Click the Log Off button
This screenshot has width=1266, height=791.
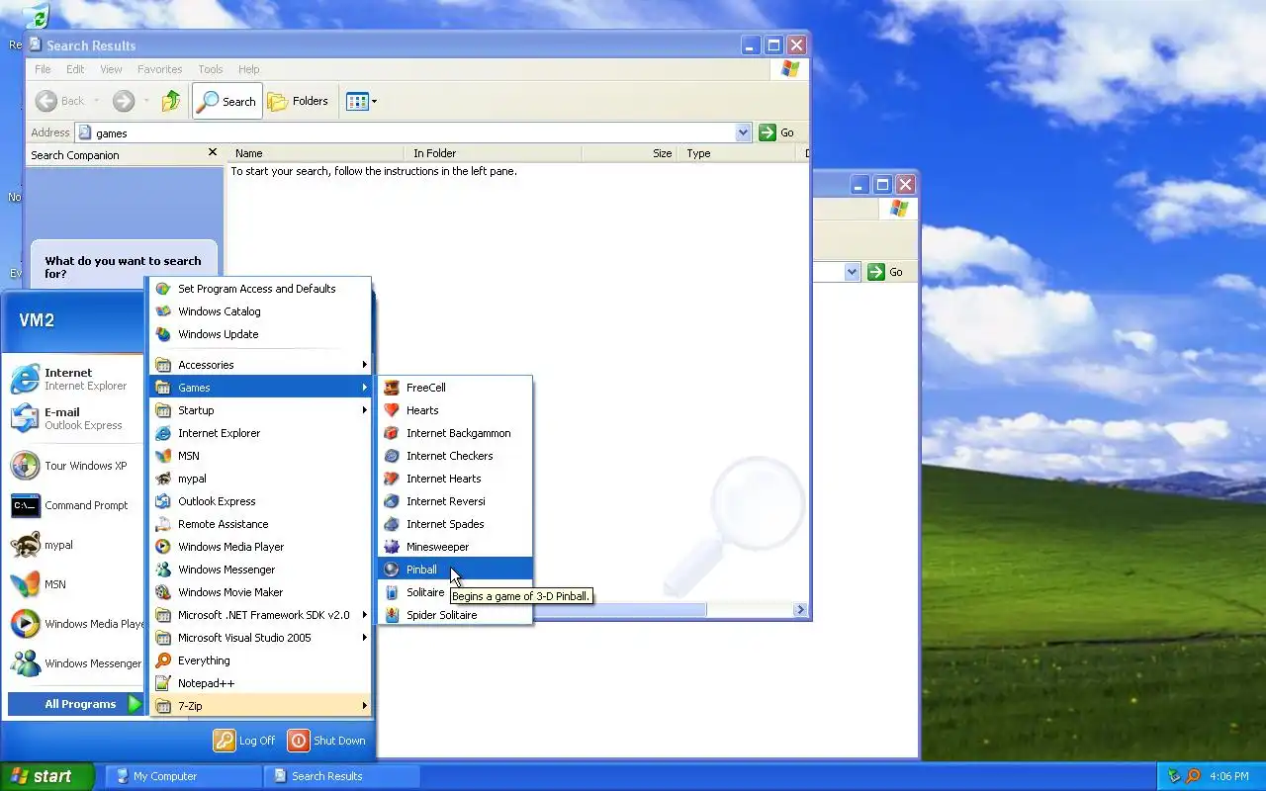(245, 741)
